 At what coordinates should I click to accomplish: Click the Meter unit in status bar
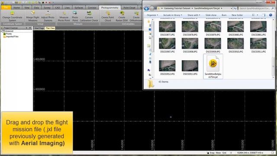coord(218,153)
